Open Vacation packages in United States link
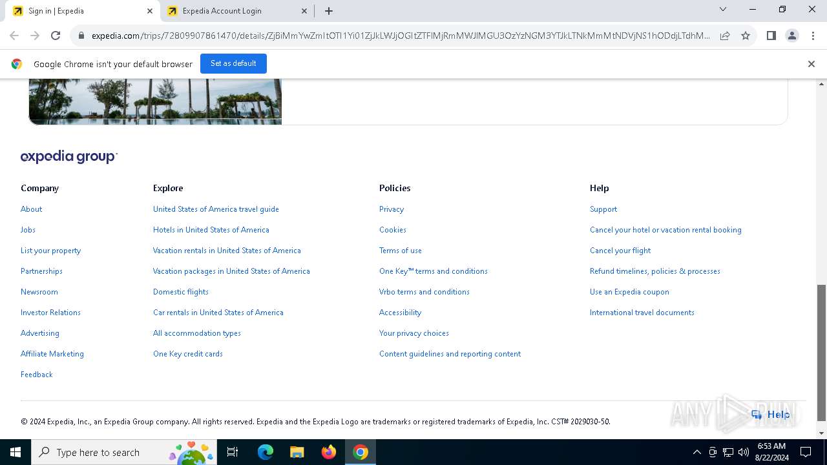This screenshot has height=465, width=827. 231,271
